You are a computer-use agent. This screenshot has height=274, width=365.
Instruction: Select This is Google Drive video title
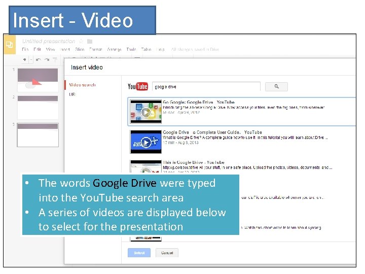194,162
